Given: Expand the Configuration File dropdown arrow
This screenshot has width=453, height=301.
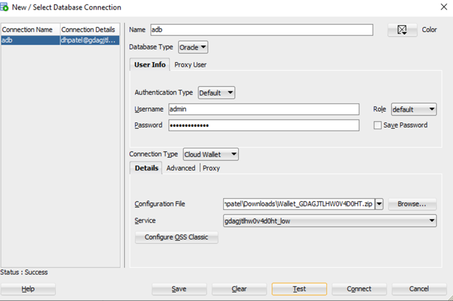Looking at the screenshot, I should (x=379, y=204).
